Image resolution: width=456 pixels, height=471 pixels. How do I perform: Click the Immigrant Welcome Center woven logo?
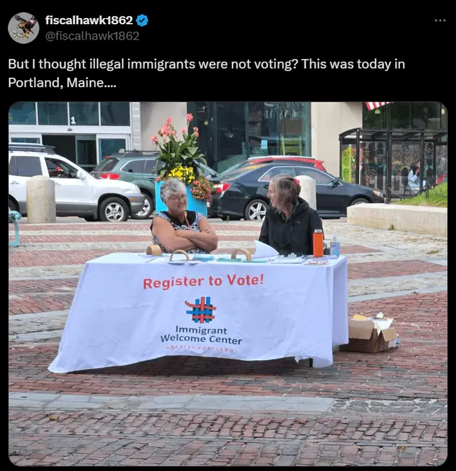point(201,310)
